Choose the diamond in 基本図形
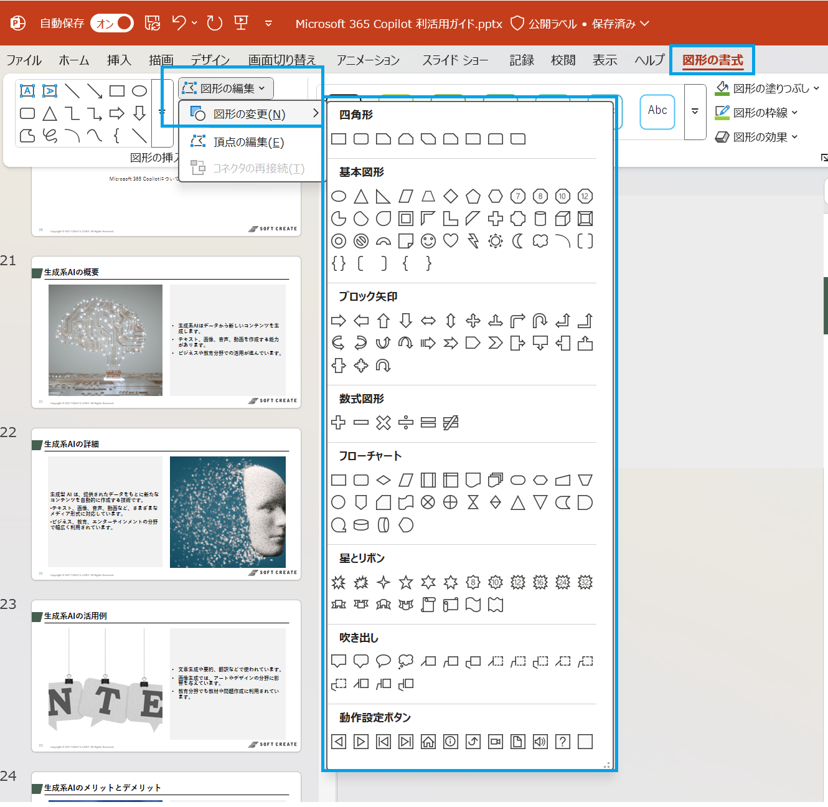This screenshot has width=828, height=807. click(x=451, y=197)
